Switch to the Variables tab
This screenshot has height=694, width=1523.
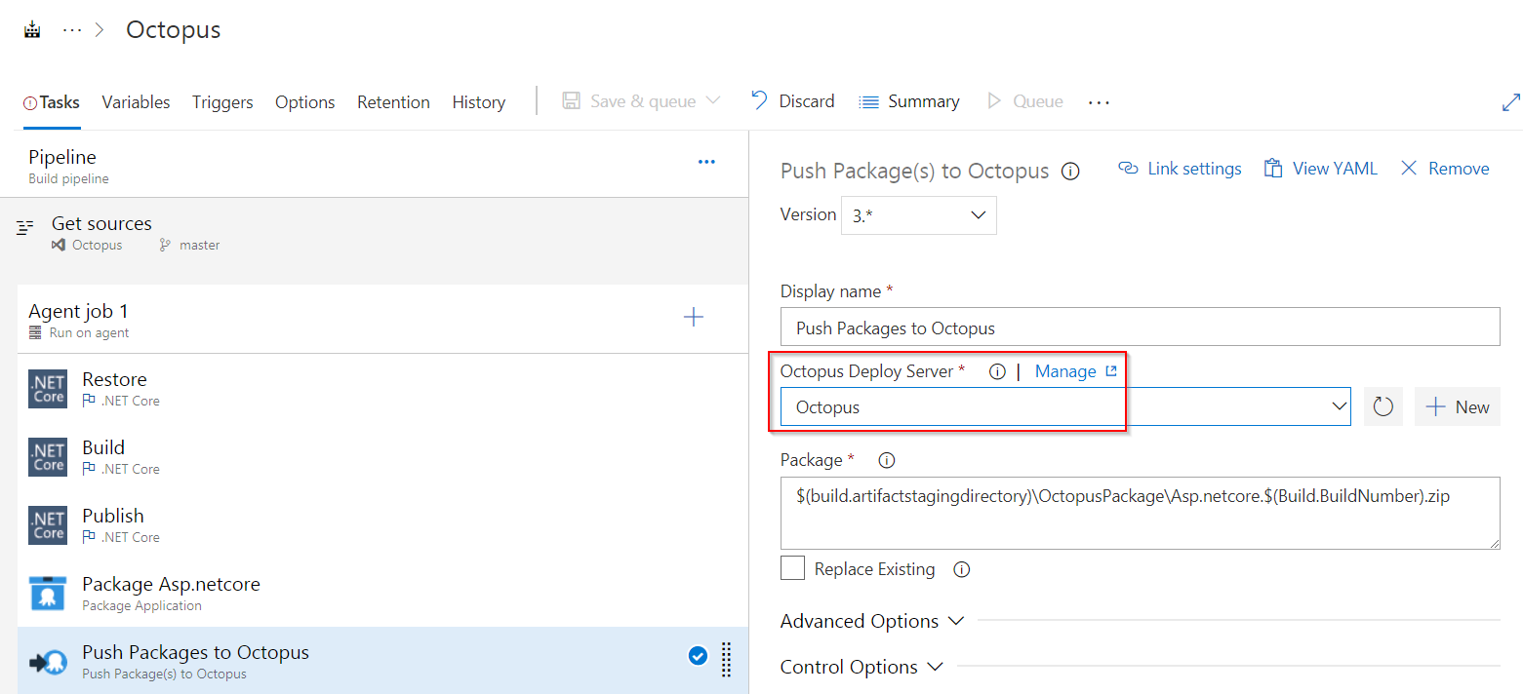click(136, 102)
